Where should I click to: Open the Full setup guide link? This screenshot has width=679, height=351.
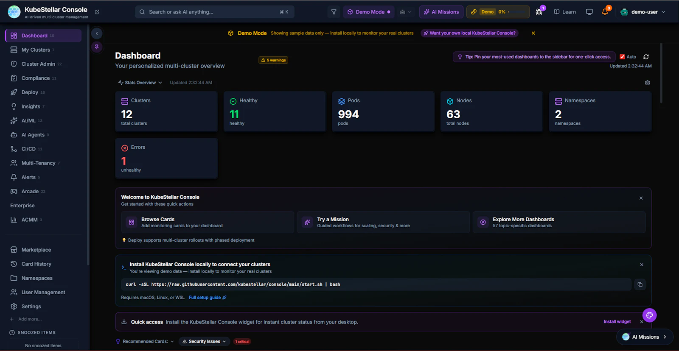[x=208, y=298]
